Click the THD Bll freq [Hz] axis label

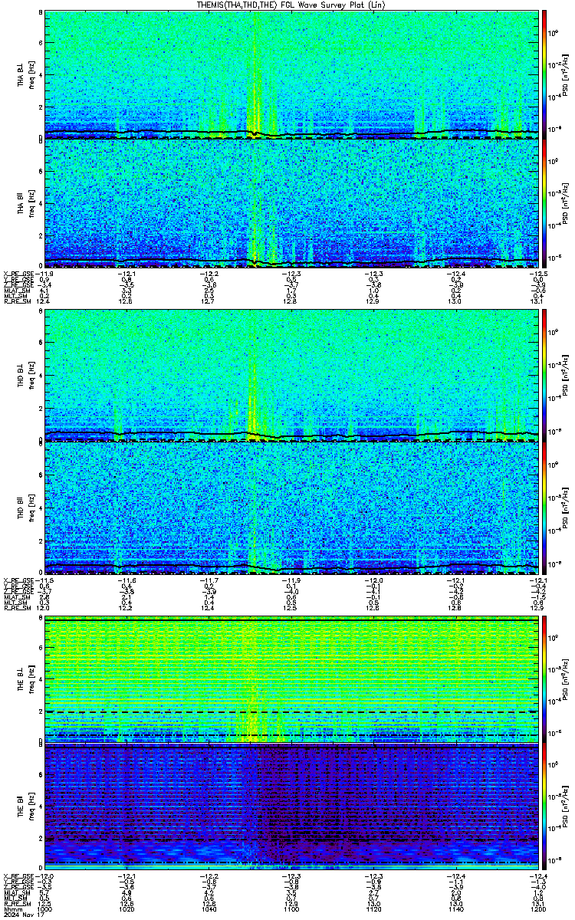pyautogui.click(x=31, y=508)
